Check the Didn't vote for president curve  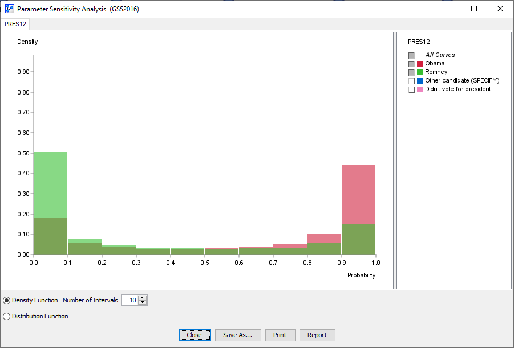(x=411, y=89)
